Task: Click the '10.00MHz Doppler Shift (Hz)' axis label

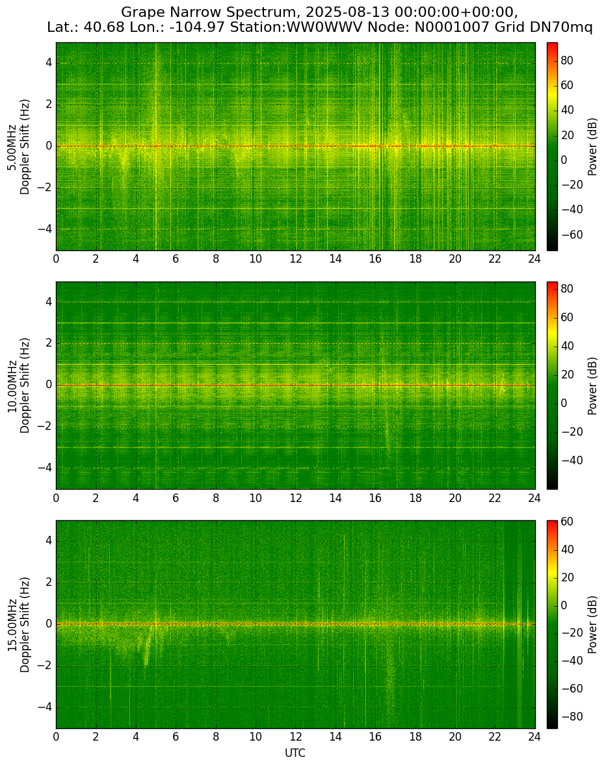Action: (18, 386)
